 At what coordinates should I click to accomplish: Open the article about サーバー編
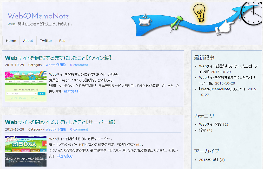click(x=60, y=122)
